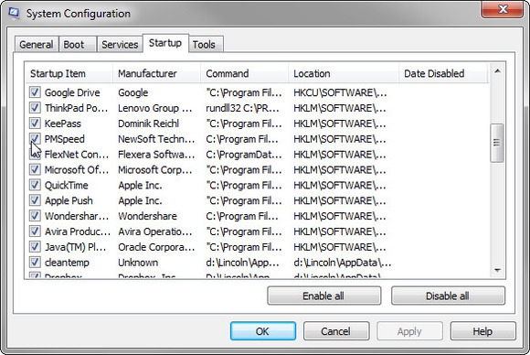The width and height of the screenshot is (530, 355).
Task: Select the Startup tab
Action: [165, 43]
